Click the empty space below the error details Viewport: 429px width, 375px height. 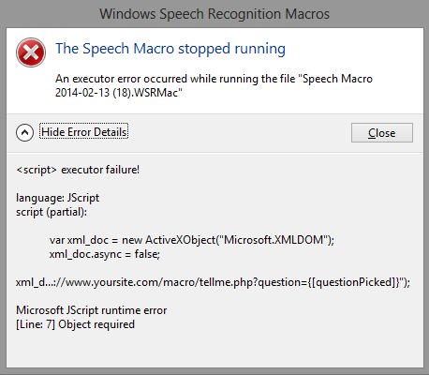pyautogui.click(x=214, y=350)
